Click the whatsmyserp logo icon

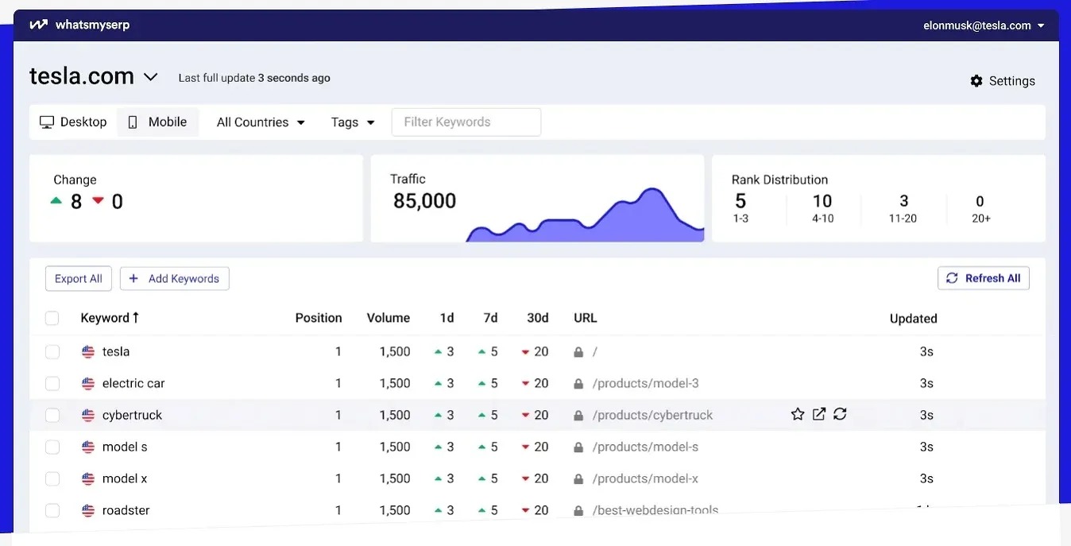(x=38, y=25)
